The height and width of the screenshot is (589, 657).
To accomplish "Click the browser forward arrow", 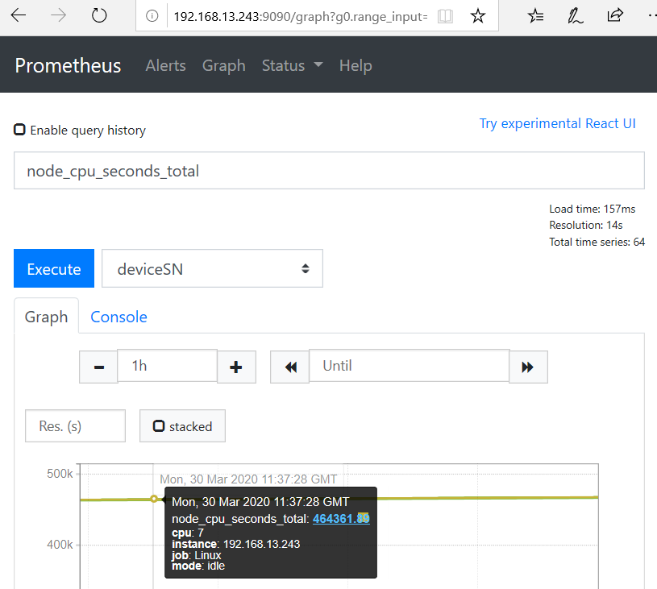I will [58, 15].
